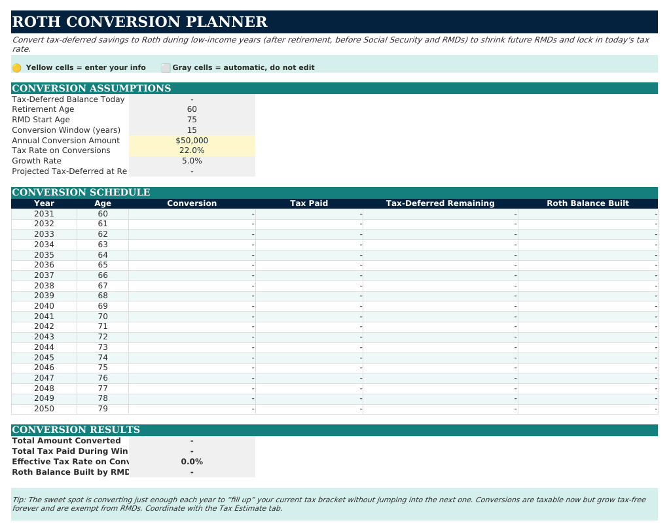Click the Roth Balance Built column header

tap(588, 203)
